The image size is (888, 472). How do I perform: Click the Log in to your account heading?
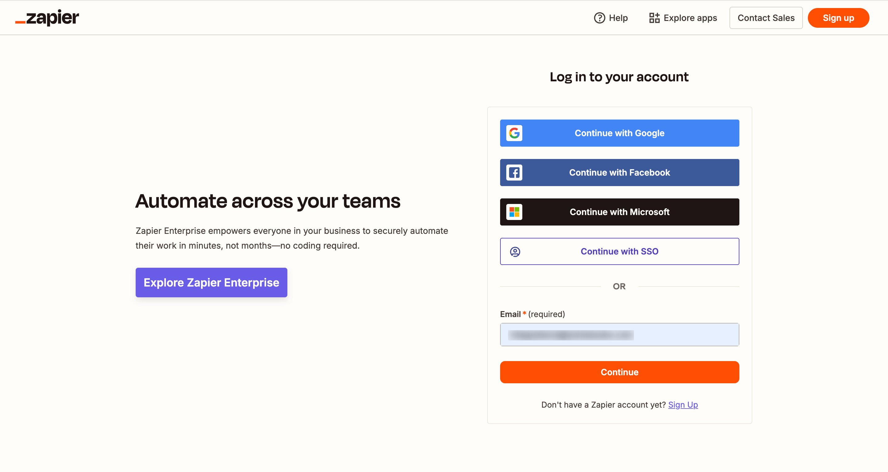pyautogui.click(x=619, y=77)
